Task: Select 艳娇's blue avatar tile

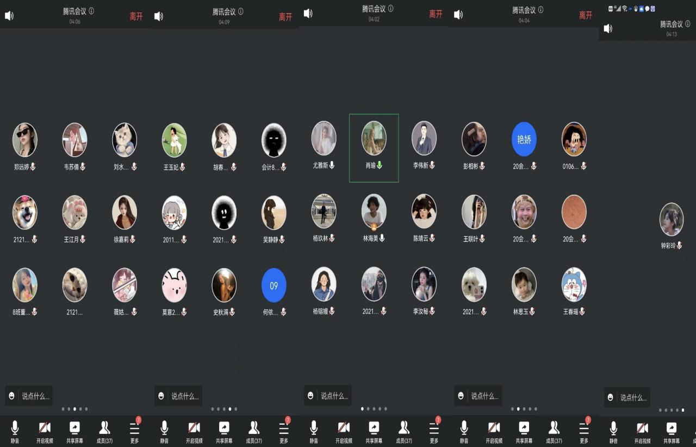Action: tap(524, 139)
